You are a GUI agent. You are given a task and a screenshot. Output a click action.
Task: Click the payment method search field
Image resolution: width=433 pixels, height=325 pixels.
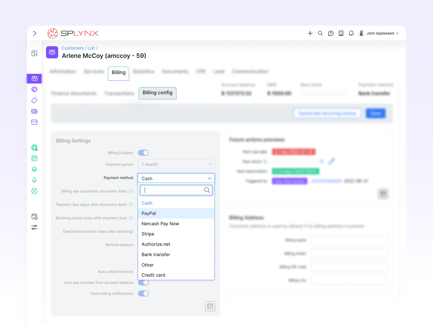tap(173, 190)
